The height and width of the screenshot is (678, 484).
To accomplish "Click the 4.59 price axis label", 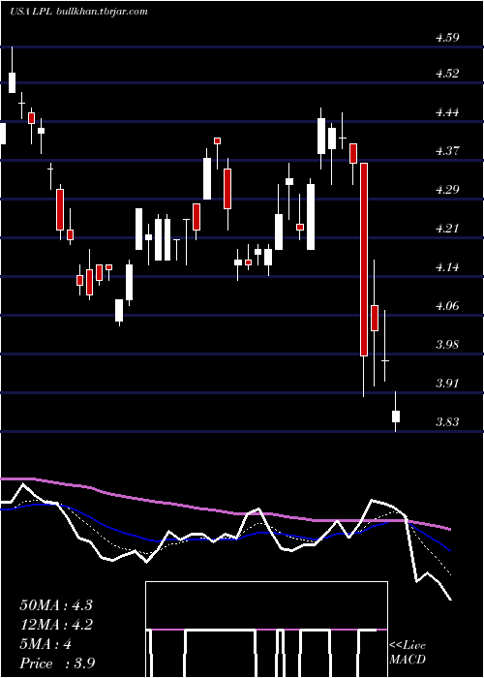I will point(447,38).
